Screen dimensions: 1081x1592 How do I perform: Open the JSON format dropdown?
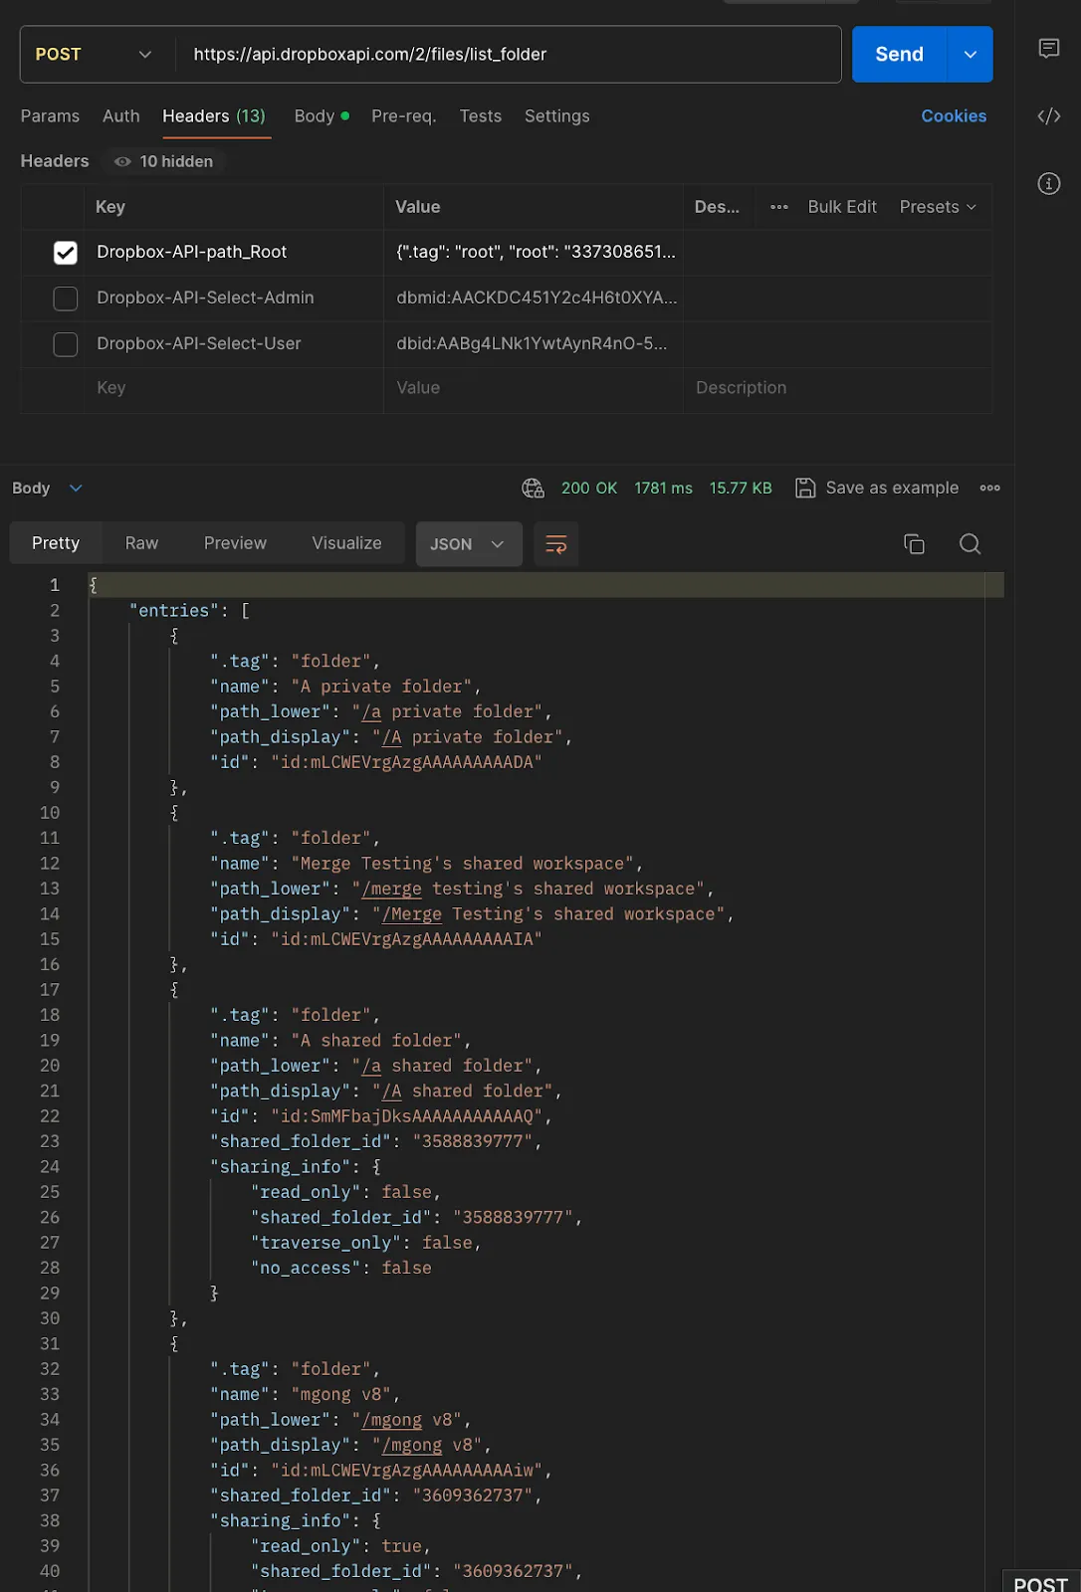coord(468,544)
